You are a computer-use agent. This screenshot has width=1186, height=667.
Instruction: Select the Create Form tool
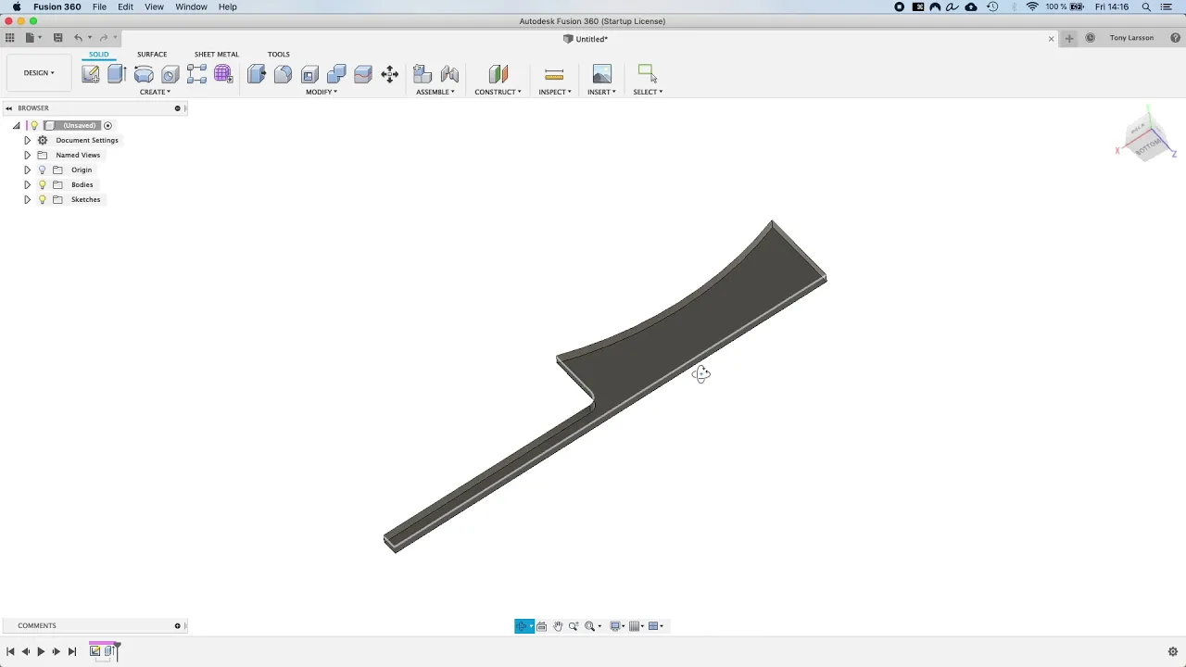[223, 74]
